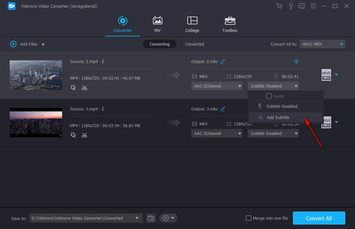The height and width of the screenshot is (229, 355).
Task: Check Merge into one file
Action: [x=249, y=218]
